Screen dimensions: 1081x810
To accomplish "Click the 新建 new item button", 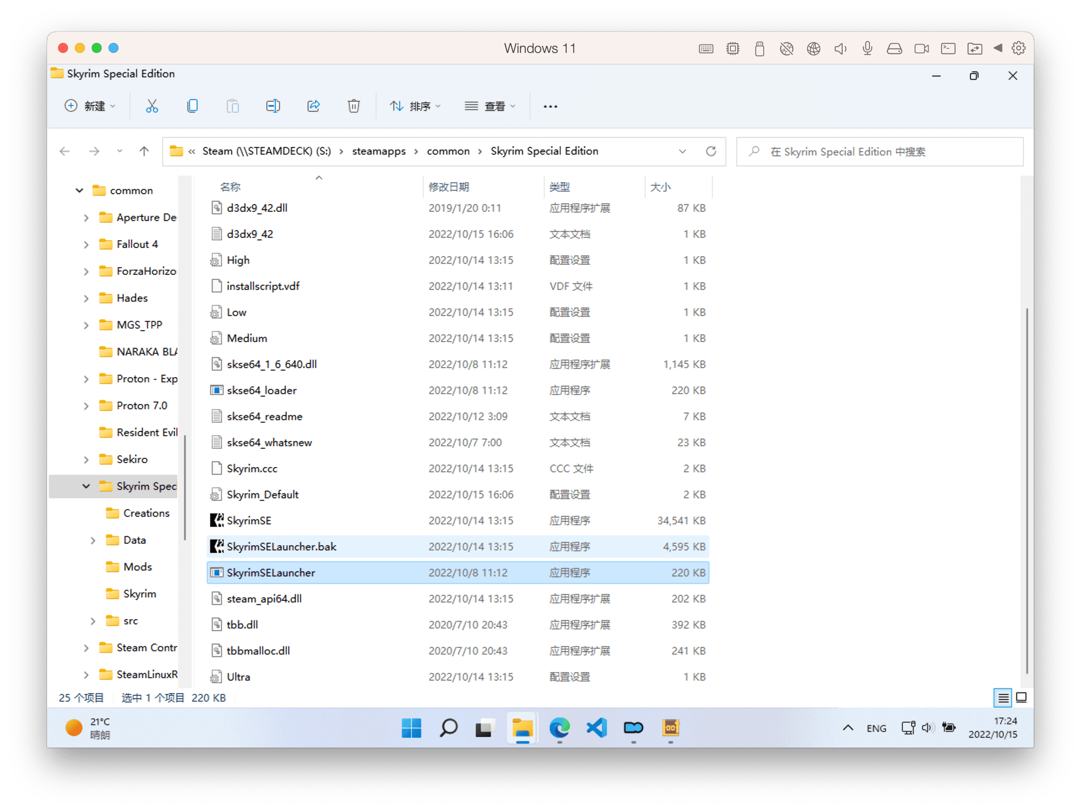I will click(x=85, y=105).
